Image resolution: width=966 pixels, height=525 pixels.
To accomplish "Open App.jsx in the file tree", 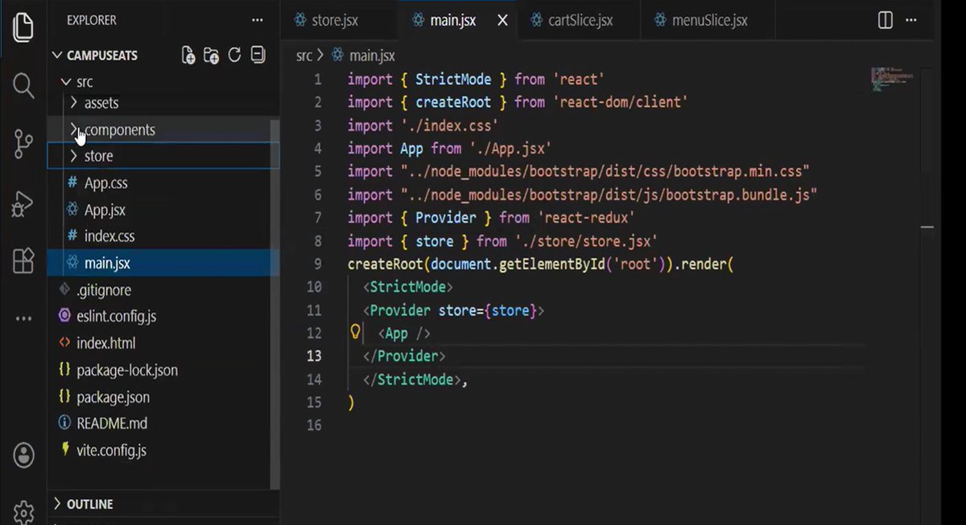I will tap(163, 210).
